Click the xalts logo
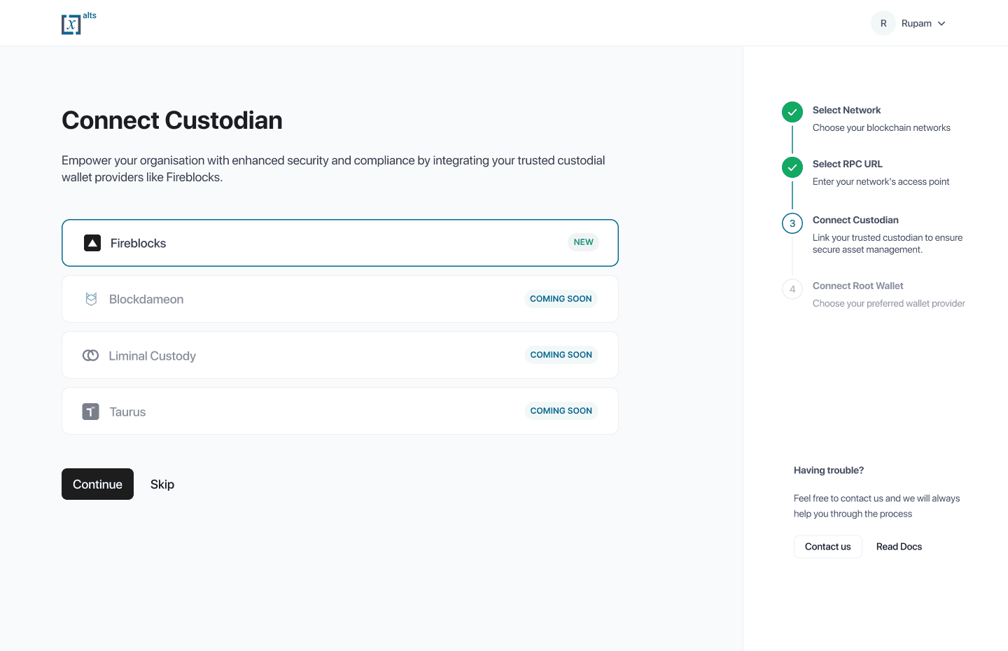The width and height of the screenshot is (1008, 651). (x=79, y=23)
